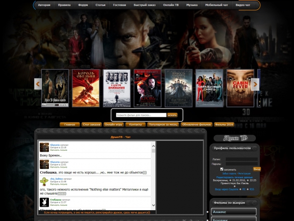Open Гостевая in the top menu
The width and height of the screenshot is (294, 221).
[x=120, y=5]
